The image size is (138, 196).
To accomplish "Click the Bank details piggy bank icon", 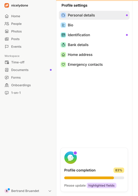I will tap(63, 45).
